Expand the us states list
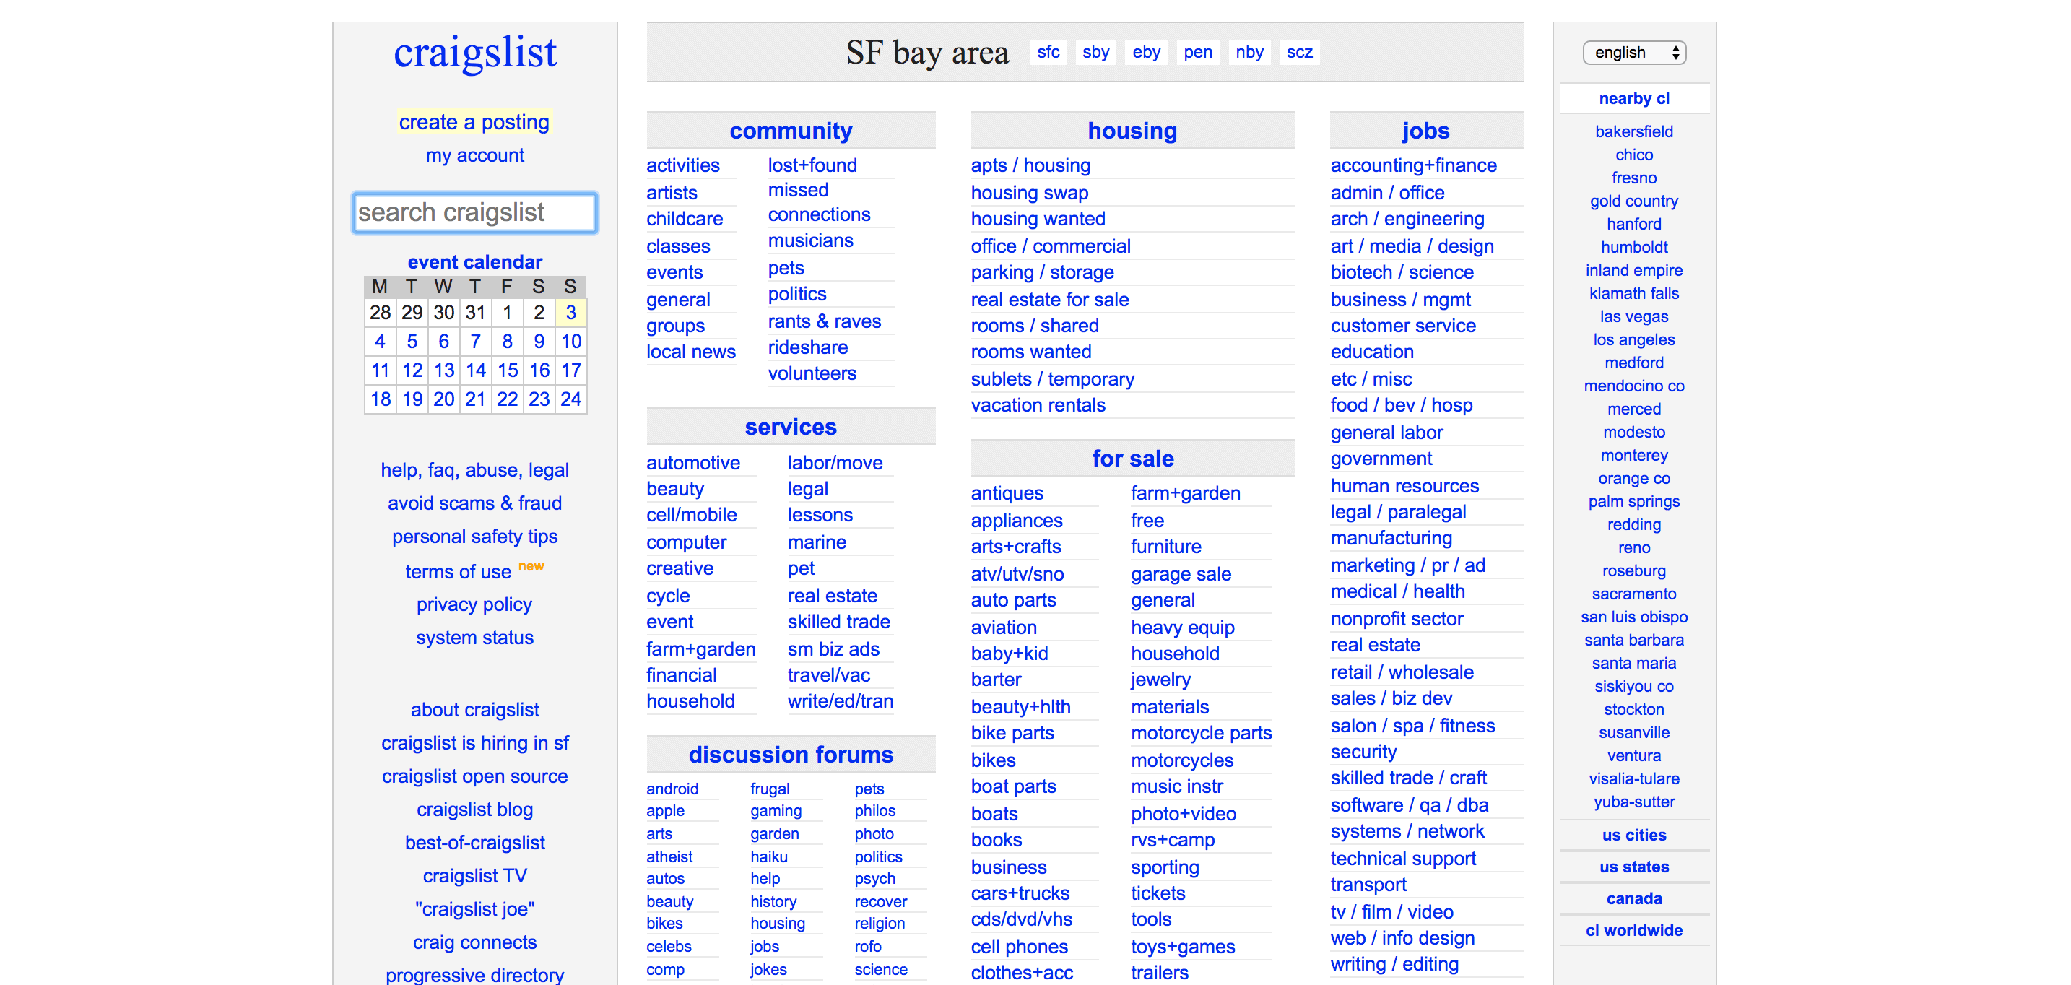2071x985 pixels. click(x=1633, y=867)
